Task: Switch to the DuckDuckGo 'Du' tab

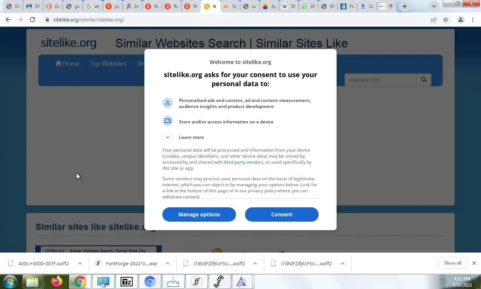Action: pyautogui.click(x=53, y=6)
